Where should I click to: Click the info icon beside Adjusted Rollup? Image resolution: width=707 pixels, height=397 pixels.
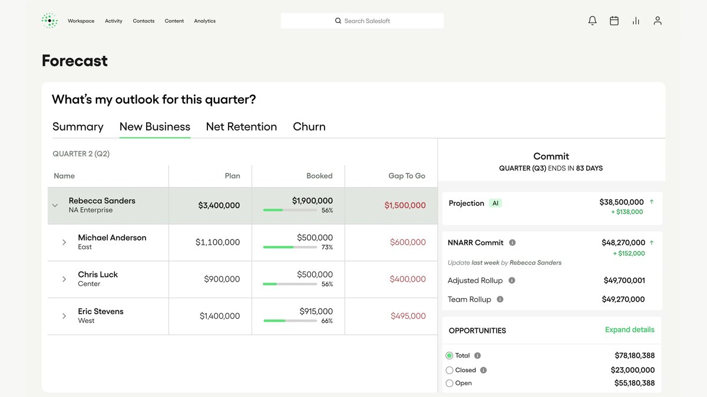tap(512, 281)
